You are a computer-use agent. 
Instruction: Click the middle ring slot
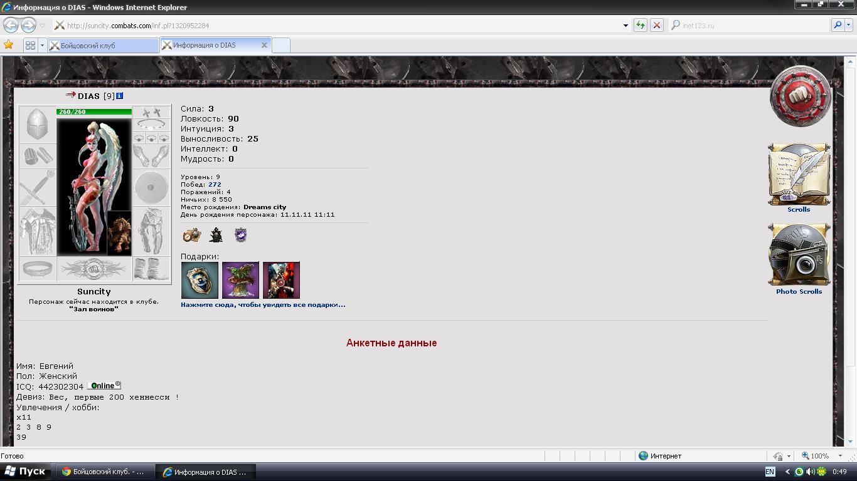click(151, 138)
